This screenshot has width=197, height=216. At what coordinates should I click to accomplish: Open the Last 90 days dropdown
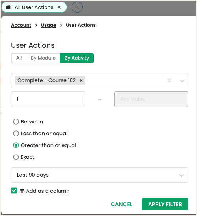(x=100, y=175)
